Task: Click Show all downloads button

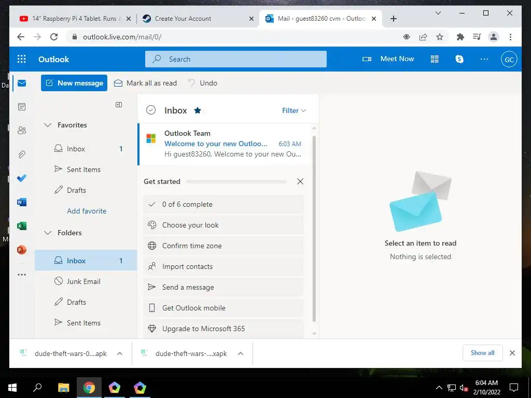Action: point(483,353)
